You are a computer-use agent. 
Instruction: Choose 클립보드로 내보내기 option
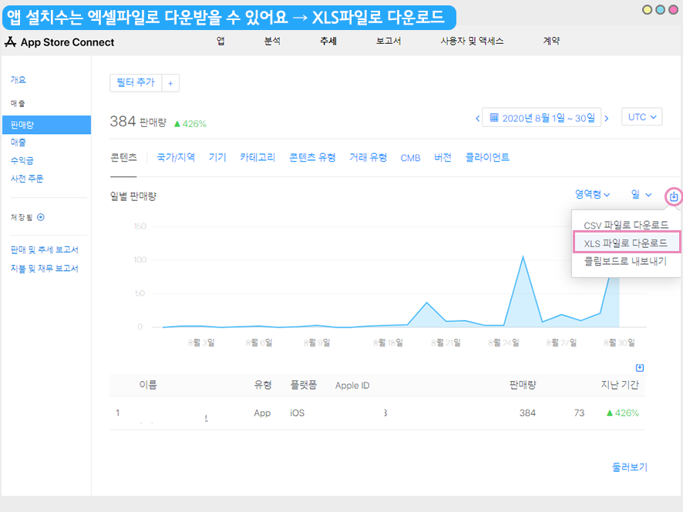pyautogui.click(x=624, y=261)
